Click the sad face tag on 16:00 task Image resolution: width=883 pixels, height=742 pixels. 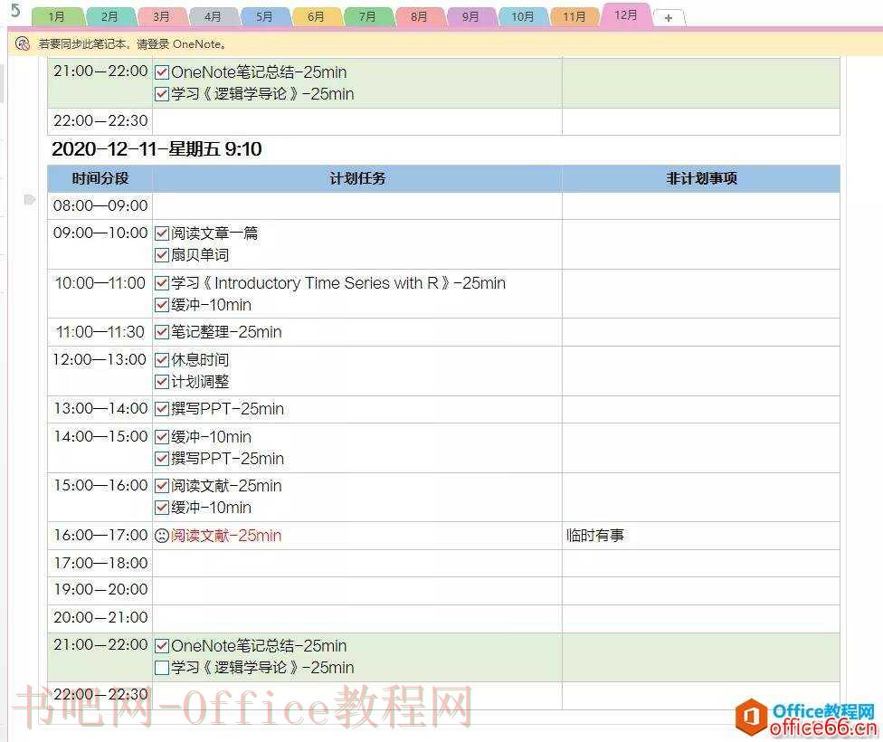162,535
